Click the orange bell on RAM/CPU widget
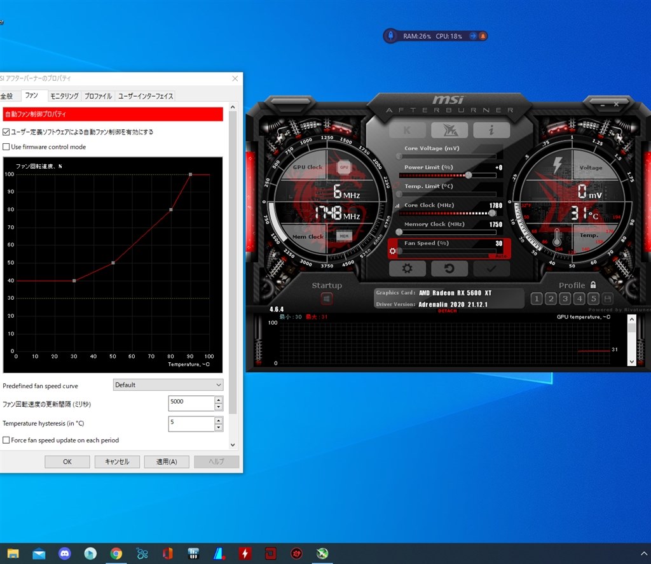 [x=483, y=36]
